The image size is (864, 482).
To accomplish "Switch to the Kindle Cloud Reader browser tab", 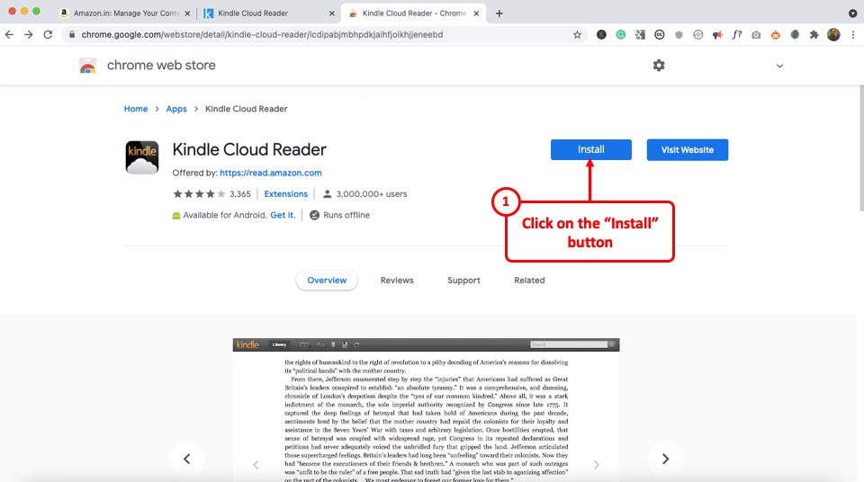I will coord(269,13).
